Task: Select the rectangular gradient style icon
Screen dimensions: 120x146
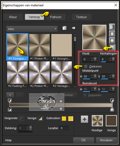Action: tap(112, 34)
